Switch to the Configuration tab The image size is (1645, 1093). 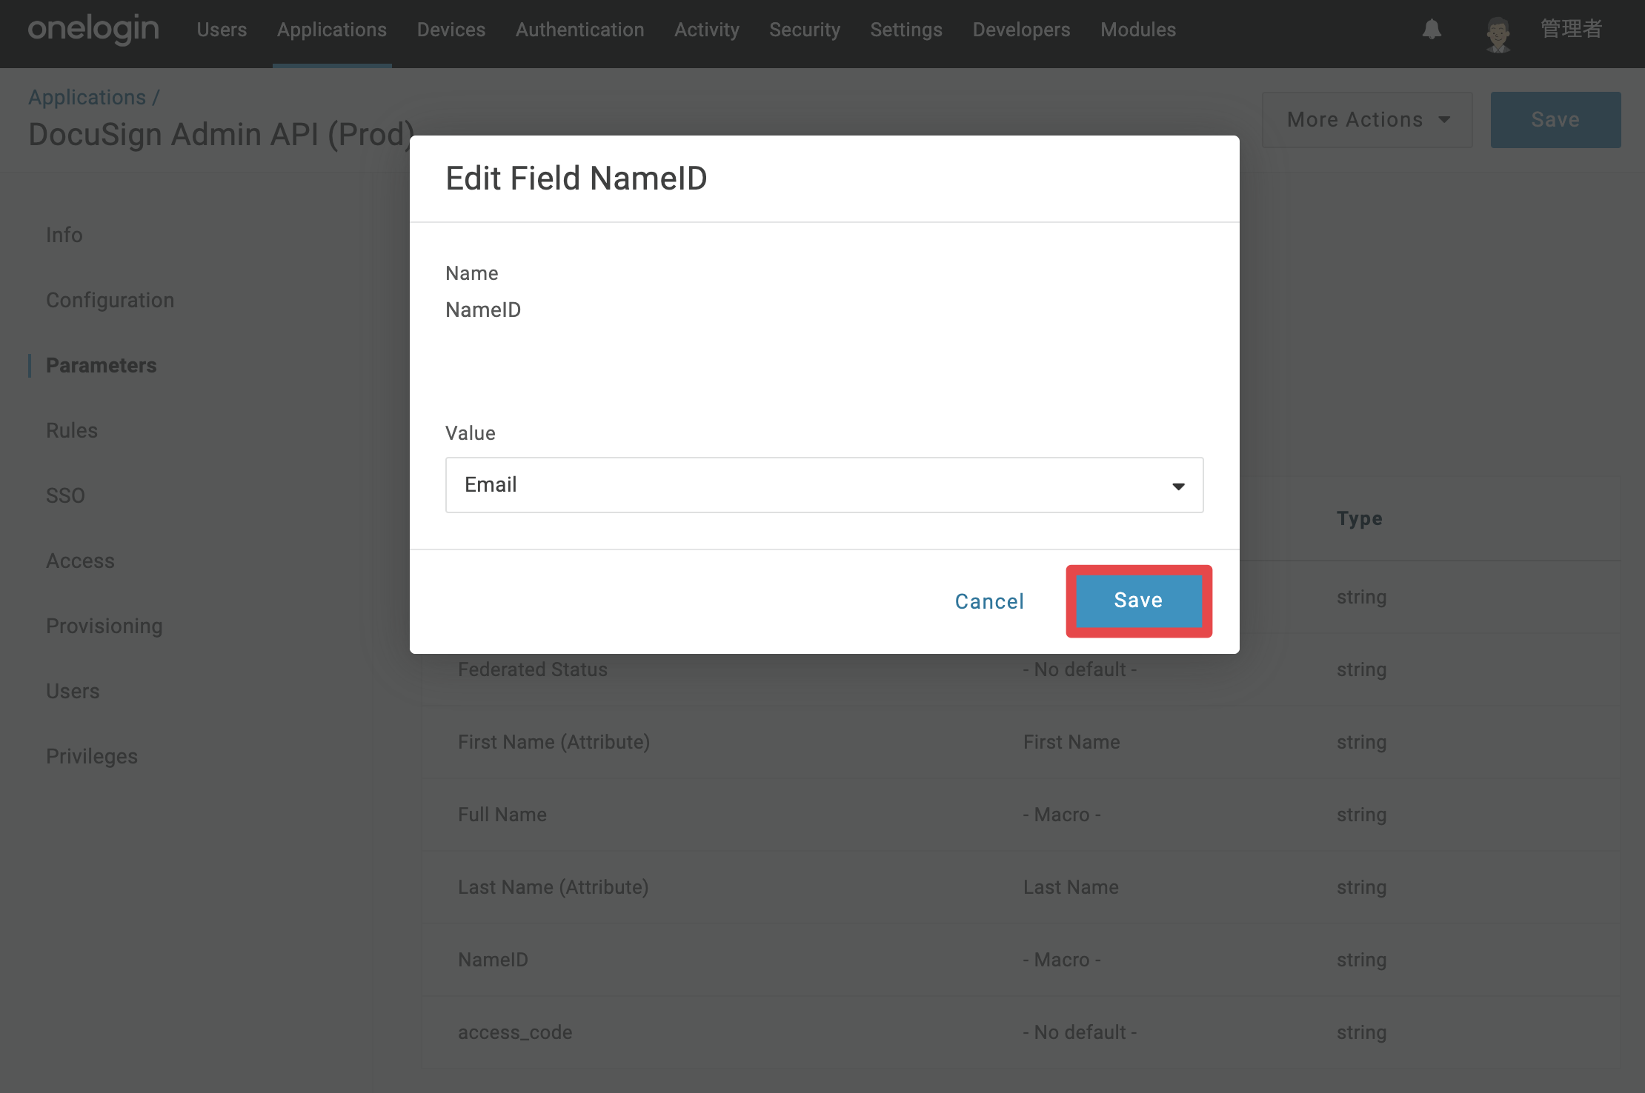110,300
